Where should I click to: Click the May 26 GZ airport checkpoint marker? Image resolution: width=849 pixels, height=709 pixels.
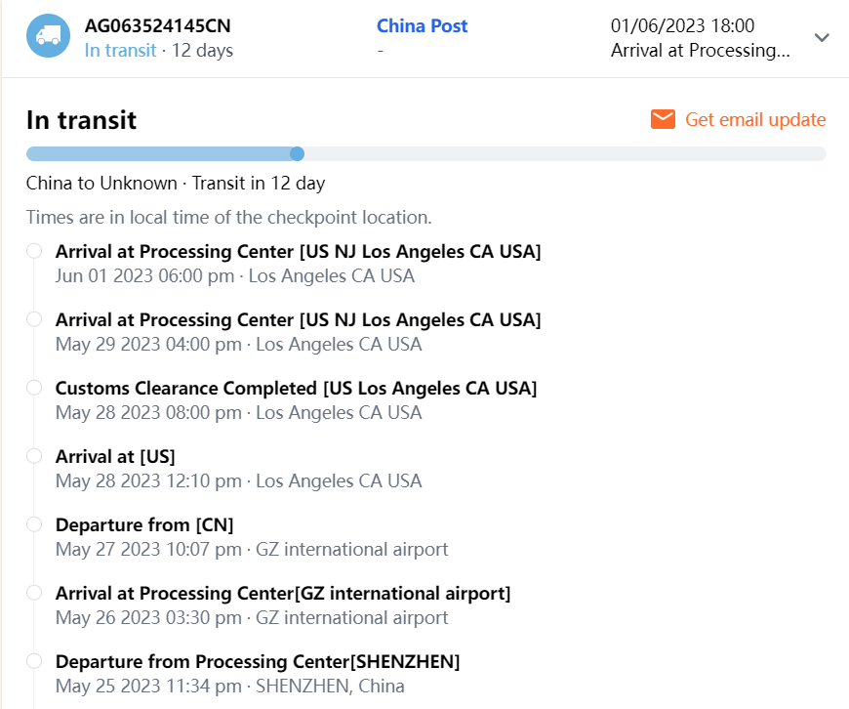click(x=34, y=593)
